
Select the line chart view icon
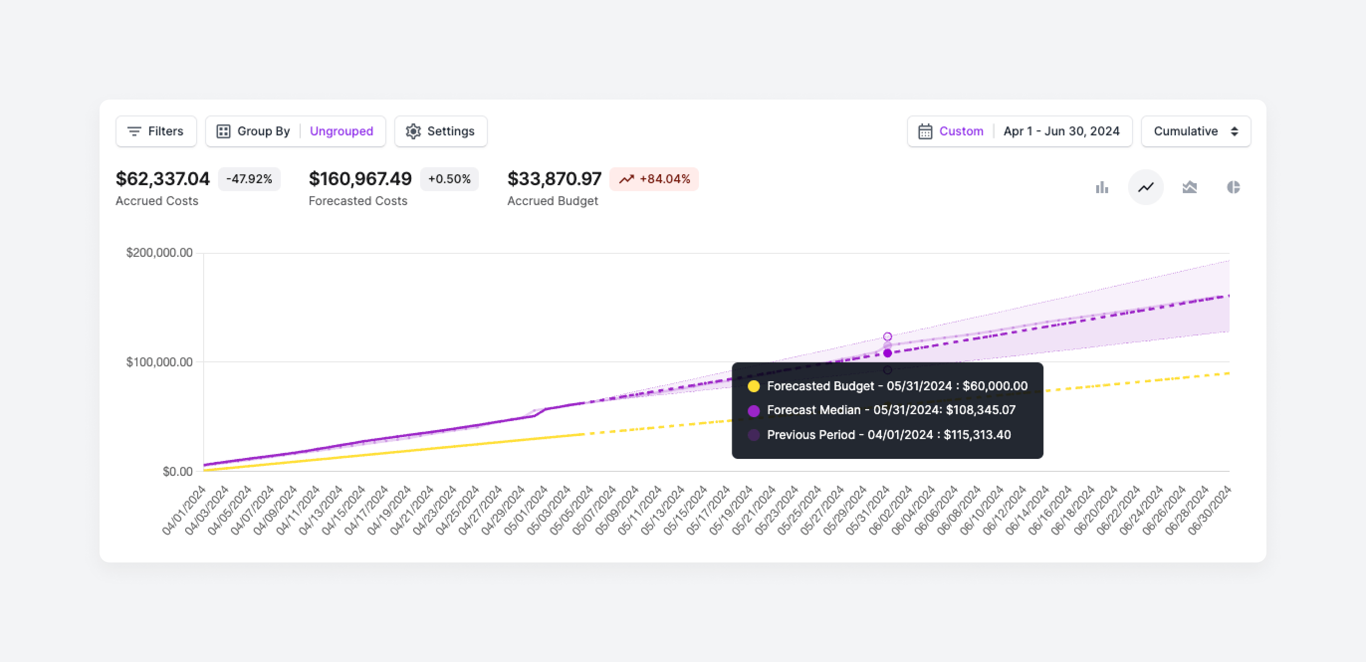pos(1145,187)
